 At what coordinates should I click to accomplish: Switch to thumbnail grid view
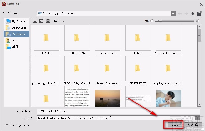pos(48,21)
